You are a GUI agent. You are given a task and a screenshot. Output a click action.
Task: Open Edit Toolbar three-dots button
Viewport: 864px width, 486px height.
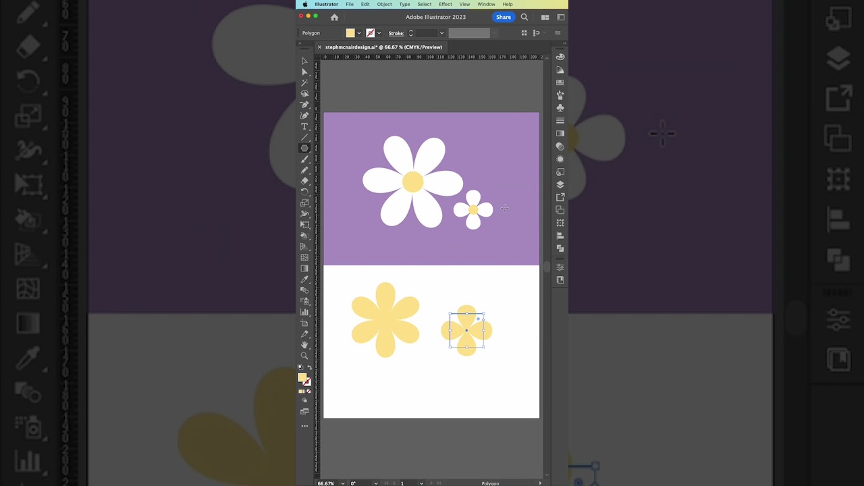coord(304,426)
